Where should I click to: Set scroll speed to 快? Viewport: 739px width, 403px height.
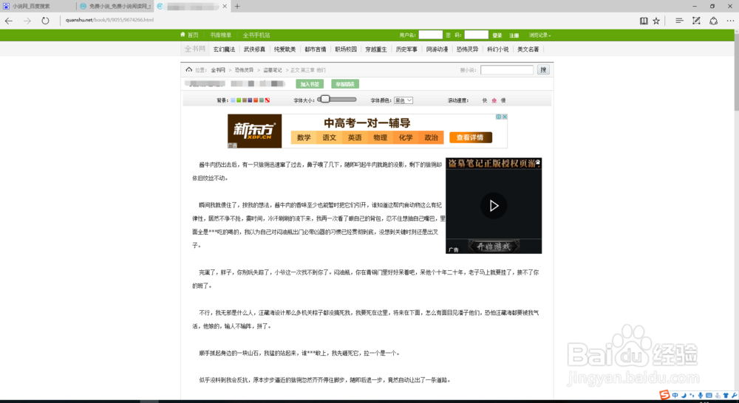click(x=485, y=100)
